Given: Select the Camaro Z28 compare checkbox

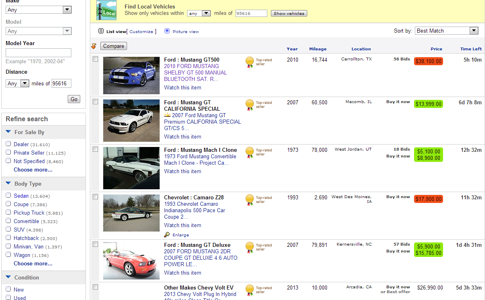Looking at the screenshot, I should (95, 197).
